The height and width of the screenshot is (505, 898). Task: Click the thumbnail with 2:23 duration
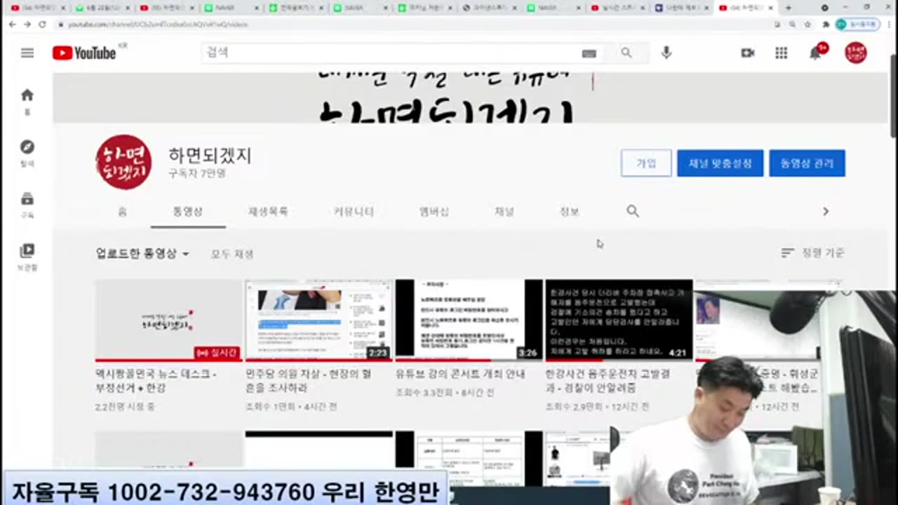(x=319, y=321)
